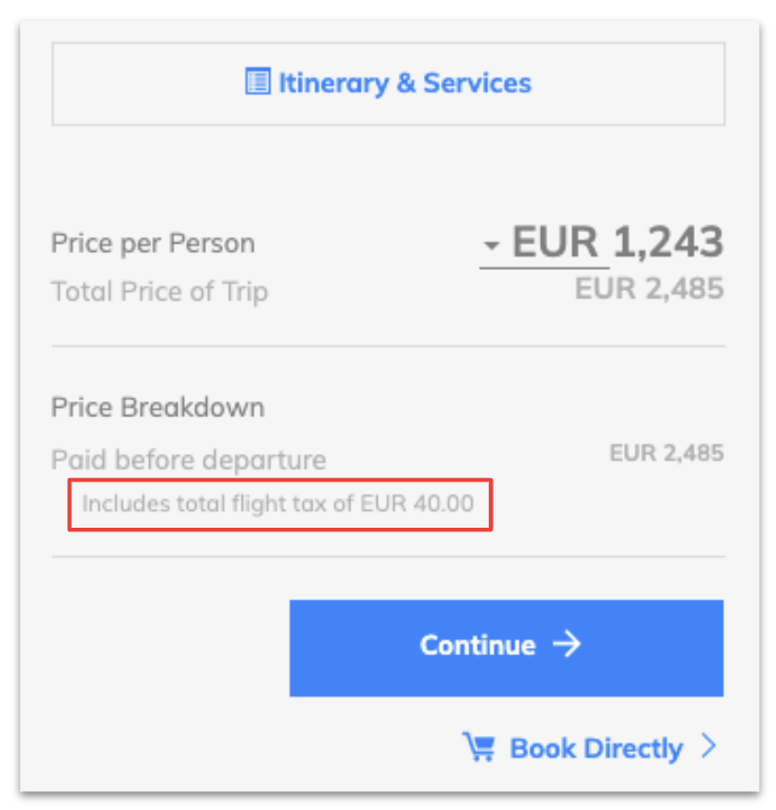
Task: Click the itinerary list icon
Action: [x=258, y=81]
